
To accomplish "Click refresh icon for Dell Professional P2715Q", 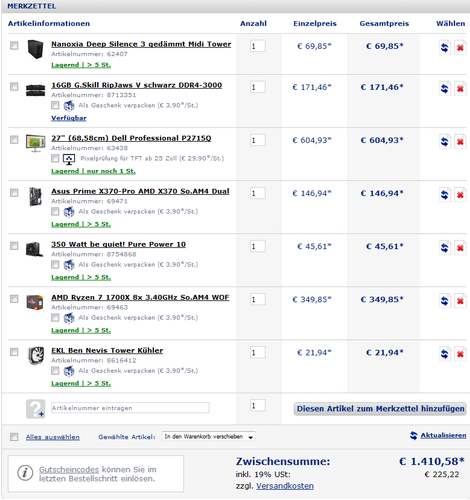I will pos(445,141).
